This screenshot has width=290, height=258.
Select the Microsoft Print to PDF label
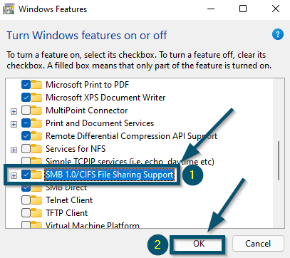click(87, 85)
